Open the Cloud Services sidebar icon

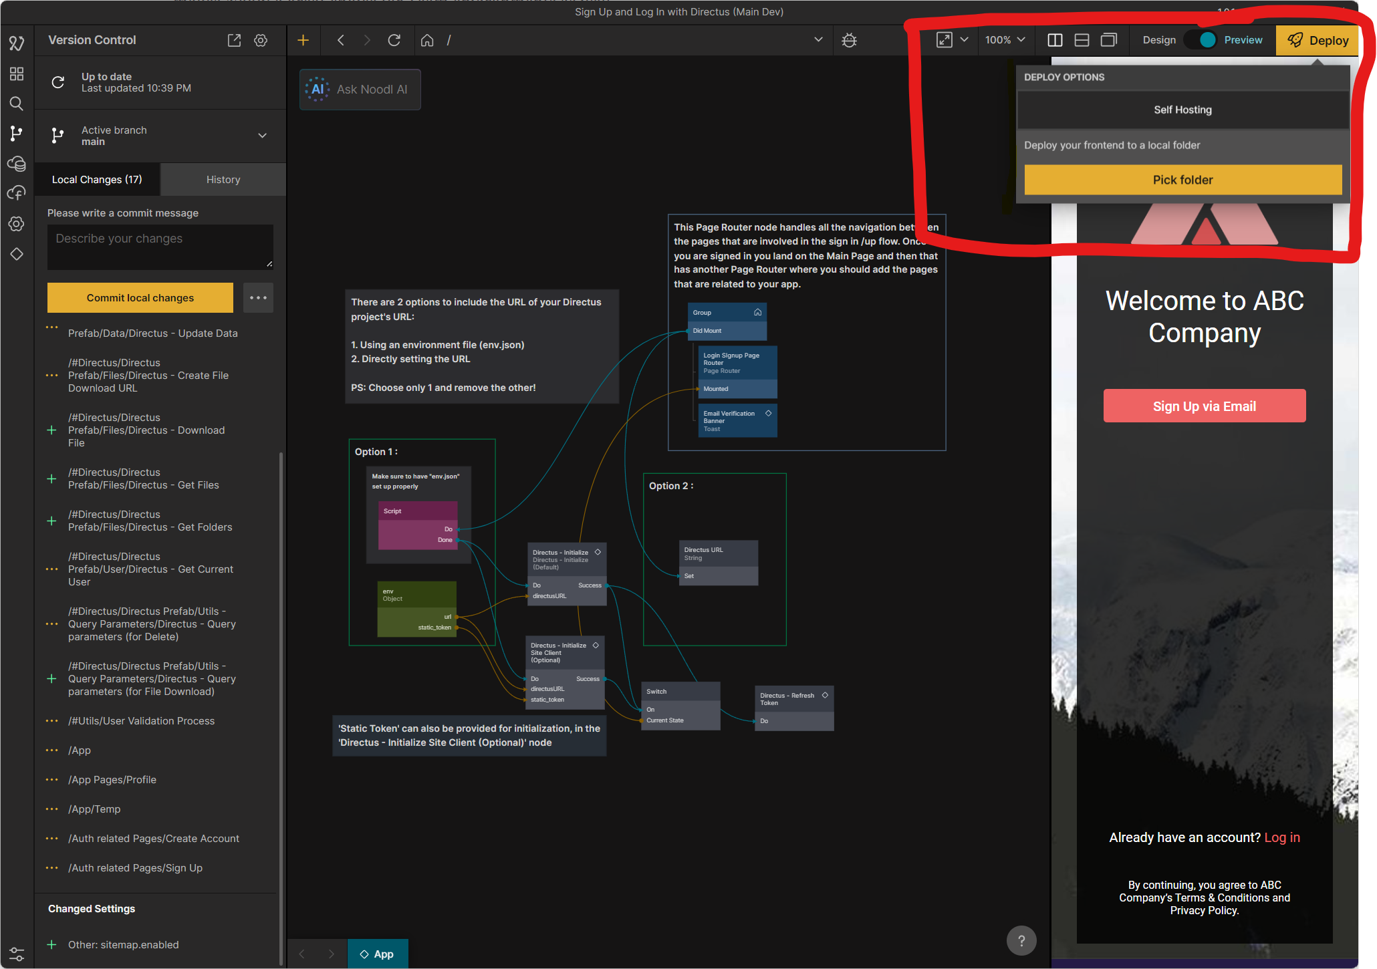(x=17, y=163)
